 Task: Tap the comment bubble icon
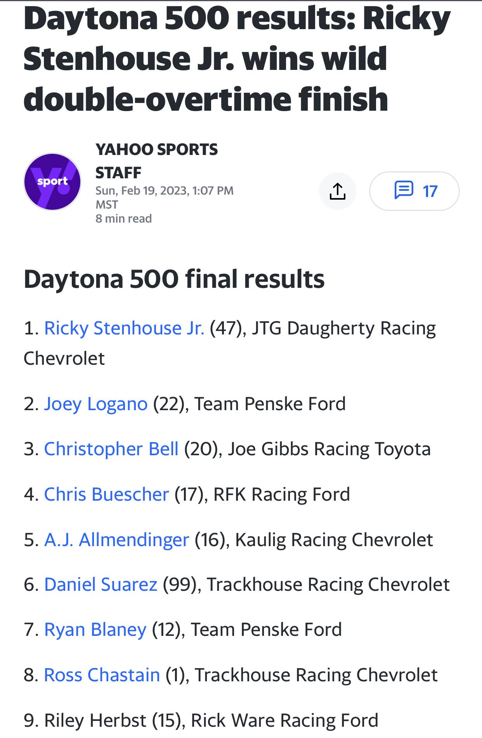pos(403,191)
